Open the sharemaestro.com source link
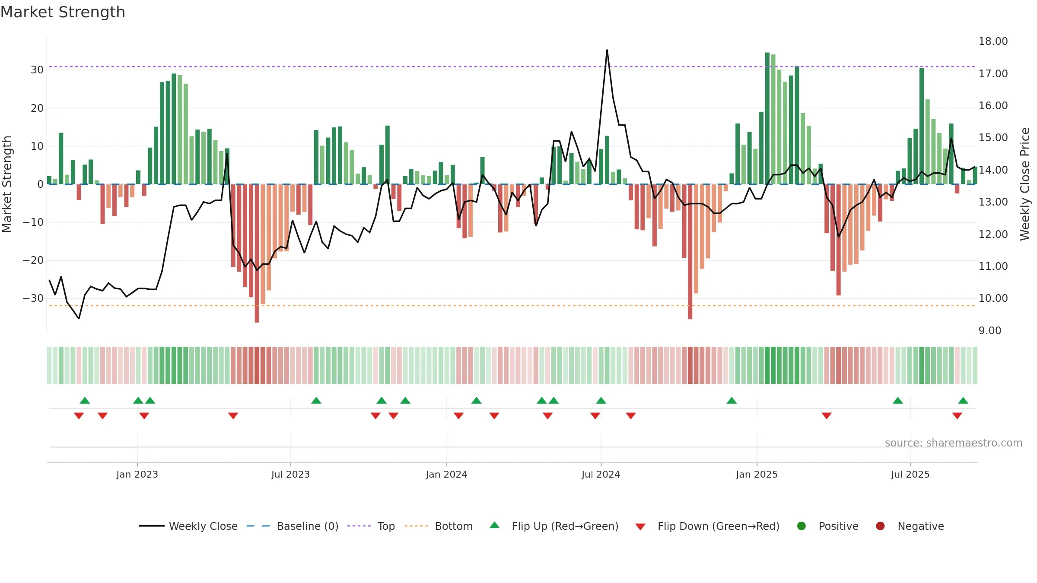This screenshot has width=1037, height=583. [954, 443]
